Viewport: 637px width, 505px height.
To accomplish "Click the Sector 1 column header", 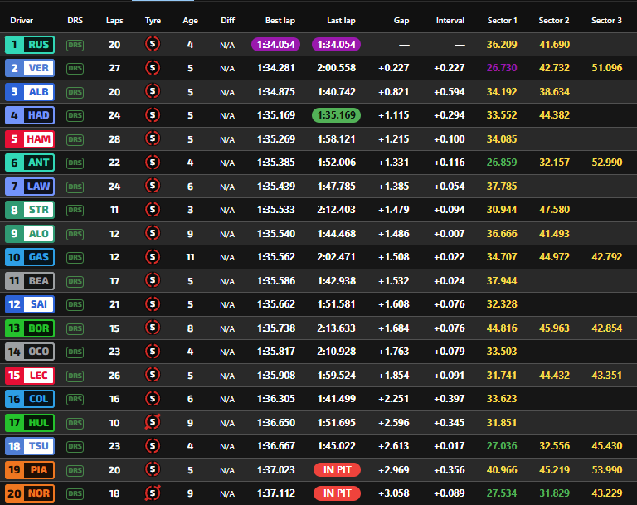I will (x=502, y=20).
